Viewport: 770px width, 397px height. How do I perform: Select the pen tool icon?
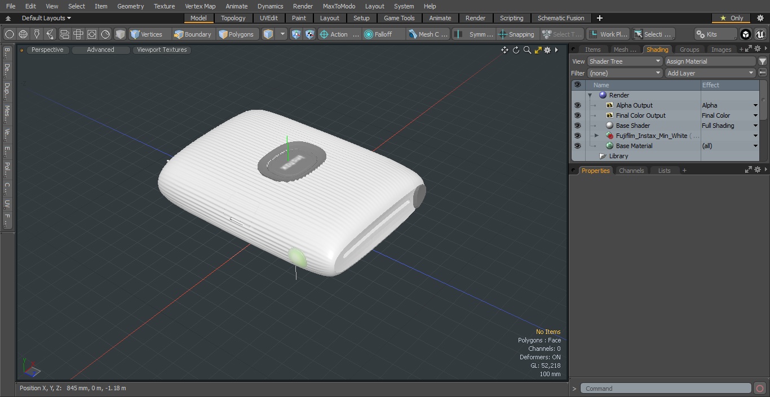tap(37, 34)
